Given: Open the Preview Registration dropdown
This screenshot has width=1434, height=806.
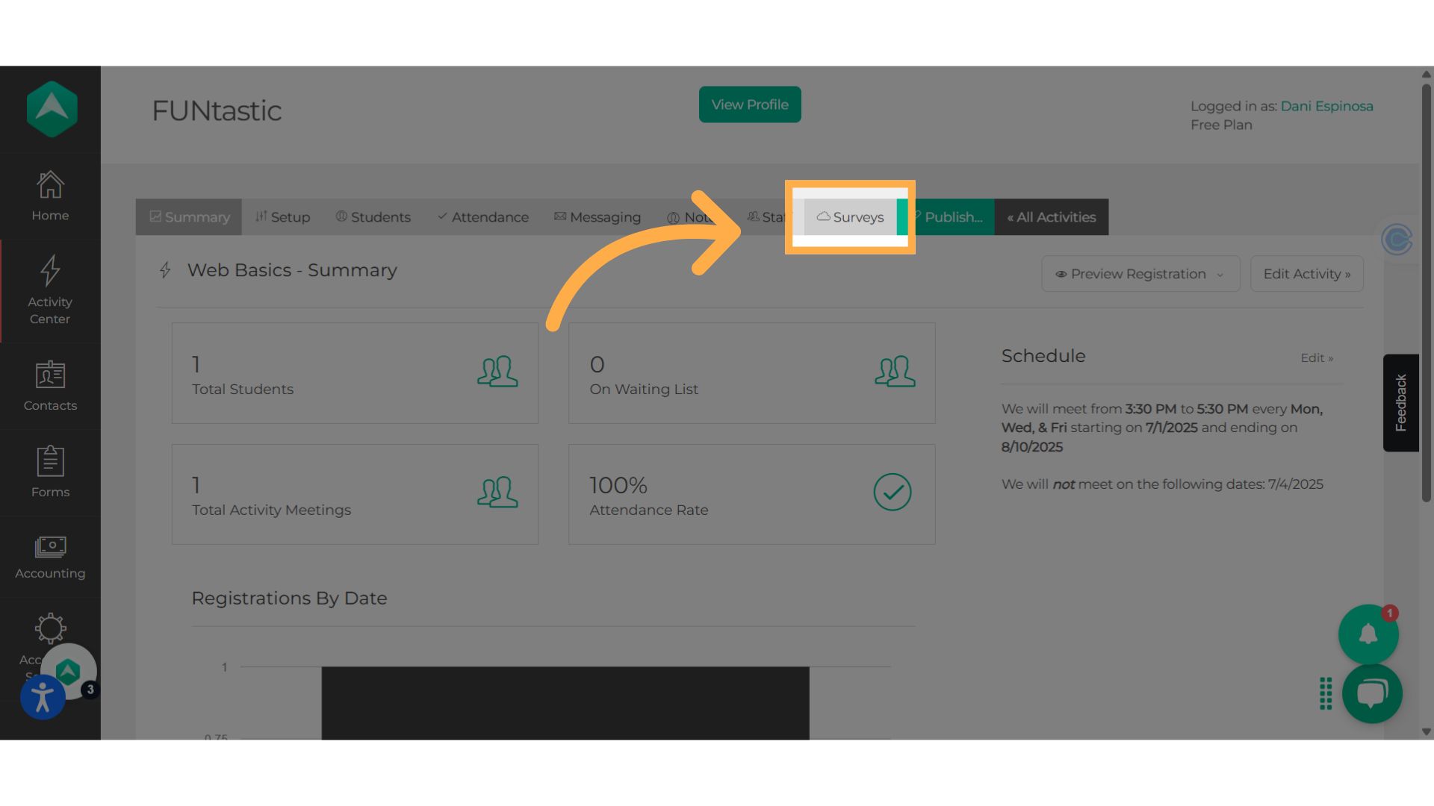Looking at the screenshot, I should [x=1140, y=274].
